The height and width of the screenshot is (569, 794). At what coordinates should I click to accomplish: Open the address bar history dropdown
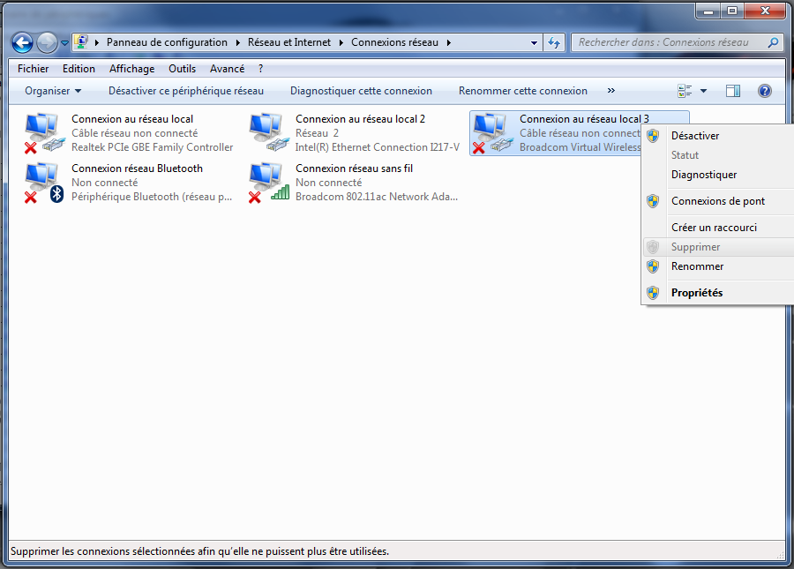coord(534,43)
